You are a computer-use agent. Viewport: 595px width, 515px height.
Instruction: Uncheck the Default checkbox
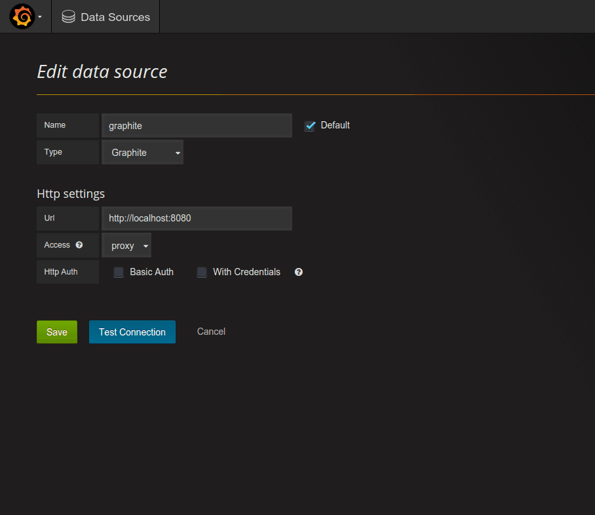[x=310, y=126]
